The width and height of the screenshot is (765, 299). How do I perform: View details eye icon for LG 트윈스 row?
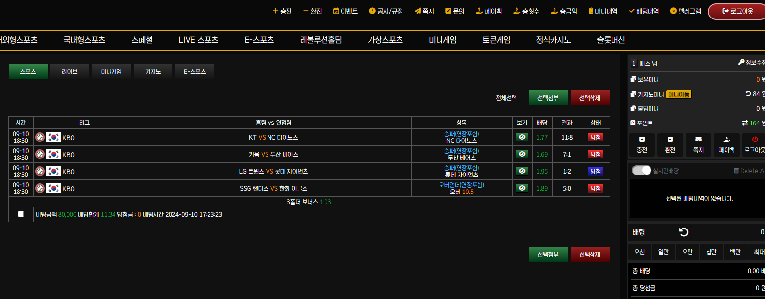point(522,171)
